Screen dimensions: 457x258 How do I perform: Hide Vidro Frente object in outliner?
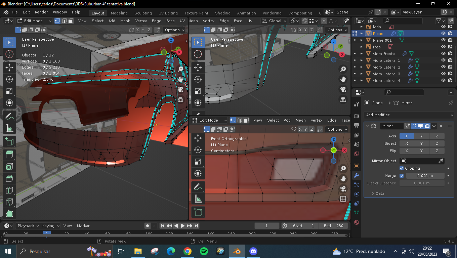click(443, 54)
